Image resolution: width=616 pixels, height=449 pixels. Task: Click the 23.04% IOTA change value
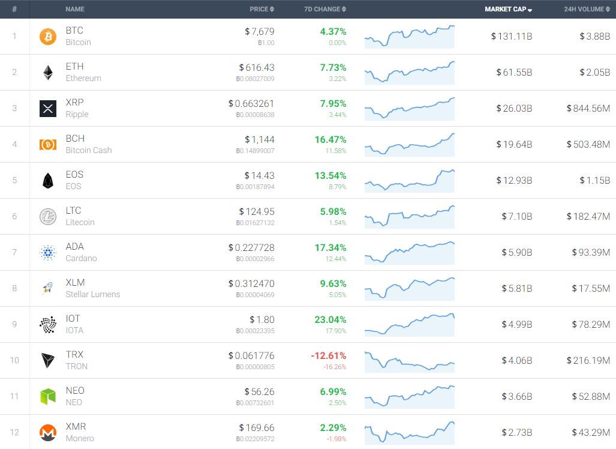tap(330, 320)
